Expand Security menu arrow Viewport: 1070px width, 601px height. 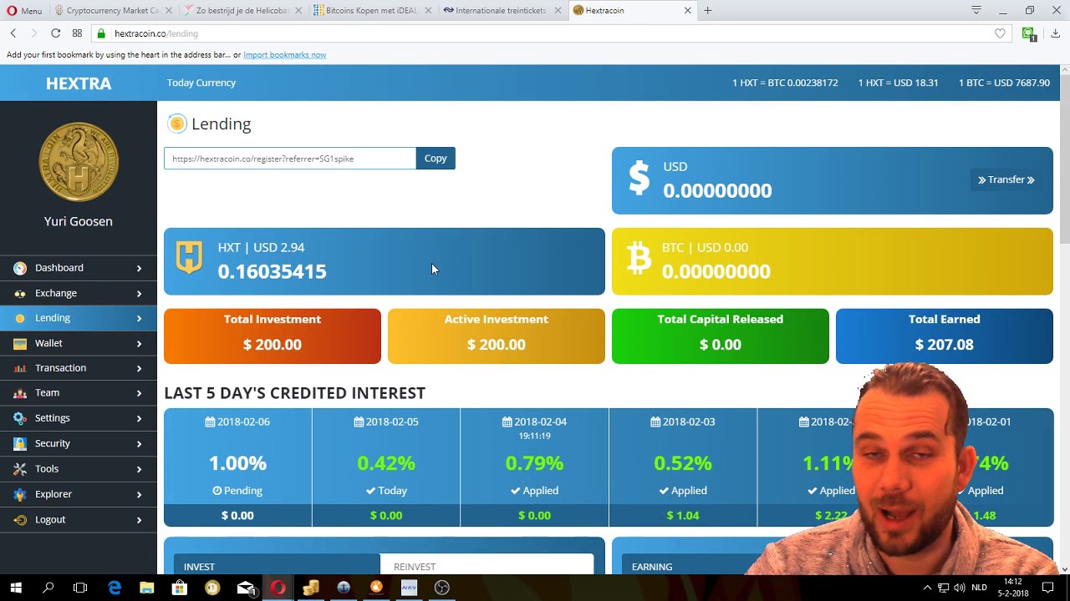139,443
